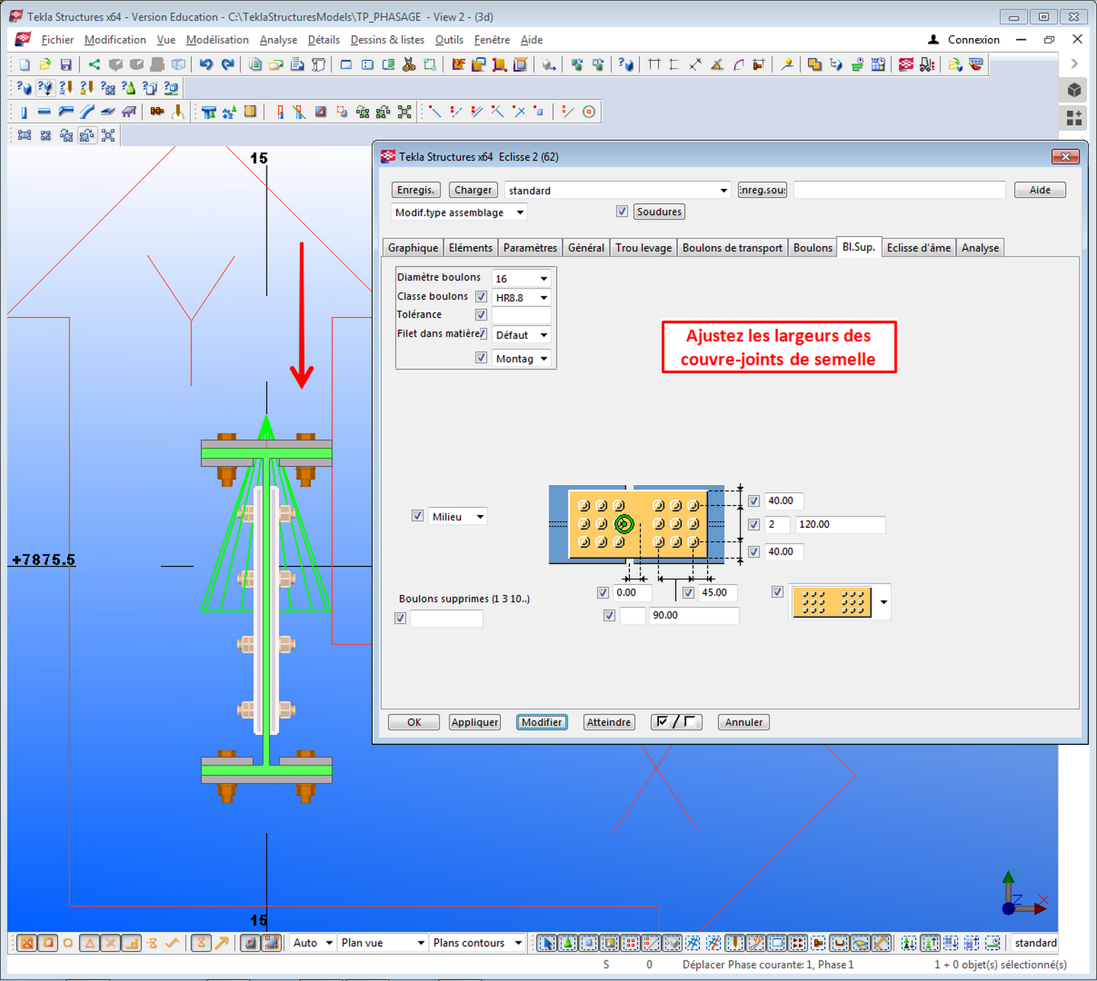Click the angle measure tool icon
The height and width of the screenshot is (981, 1097).
pos(717,65)
